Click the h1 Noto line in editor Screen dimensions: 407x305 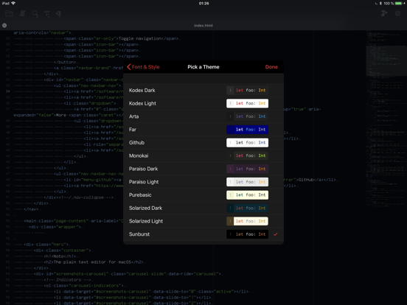[60, 256]
